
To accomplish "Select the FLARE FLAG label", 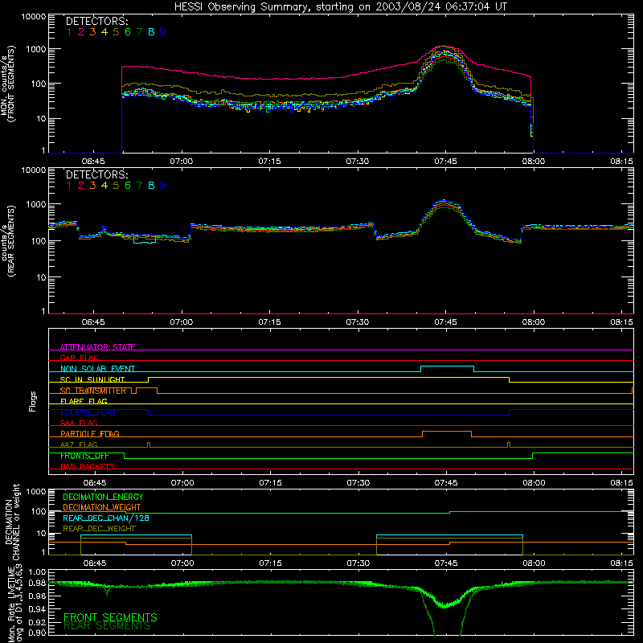I will pos(84,401).
